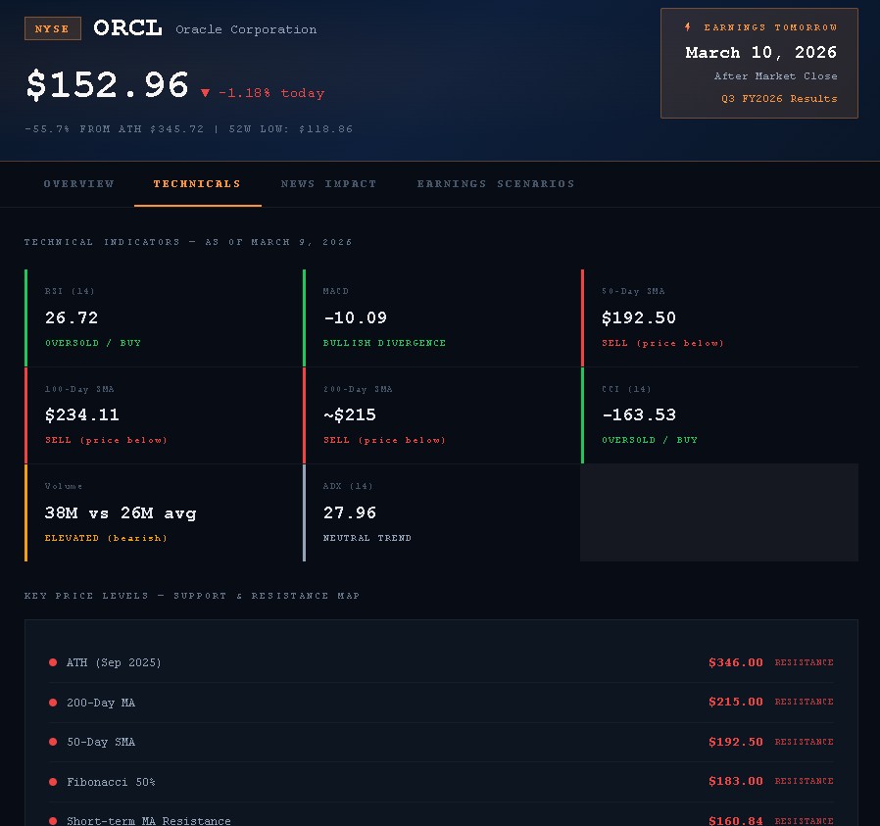
Task: Click the red dot beside 200-Day MA
Action: tap(53, 703)
